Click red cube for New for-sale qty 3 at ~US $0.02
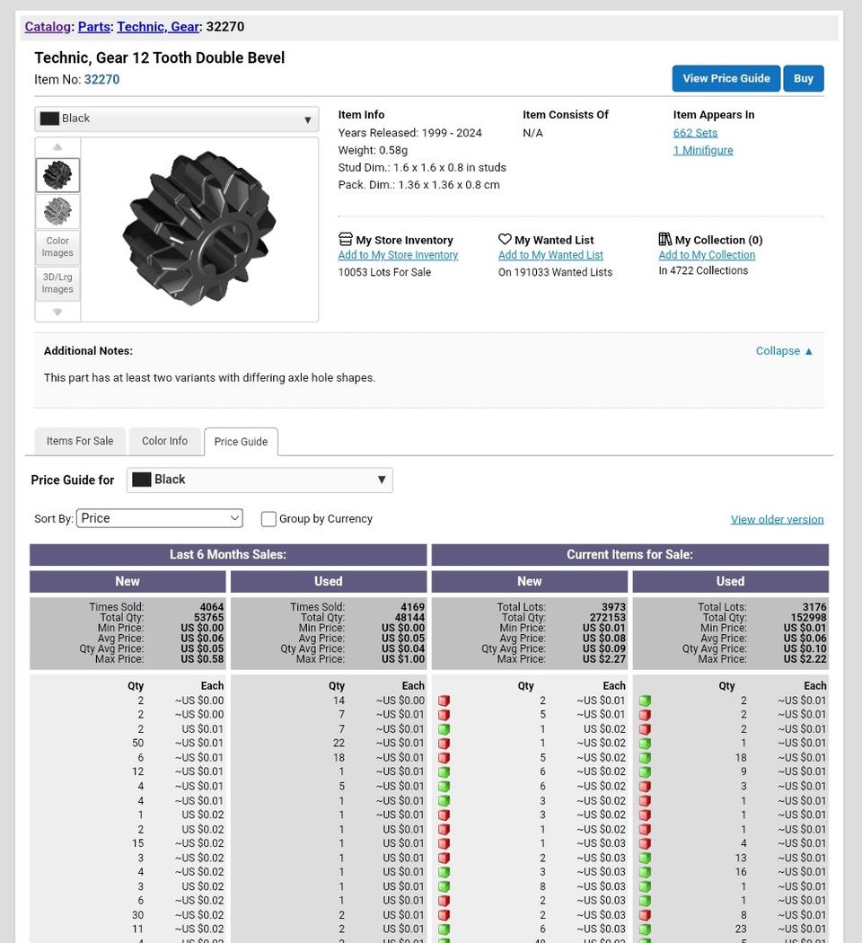862x943 pixels. (444, 815)
